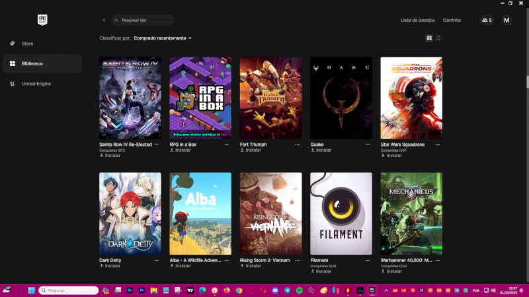The height and width of the screenshot is (297, 529).
Task: Install Warhammer 40,000: Mechanicus
Action: [391, 271]
